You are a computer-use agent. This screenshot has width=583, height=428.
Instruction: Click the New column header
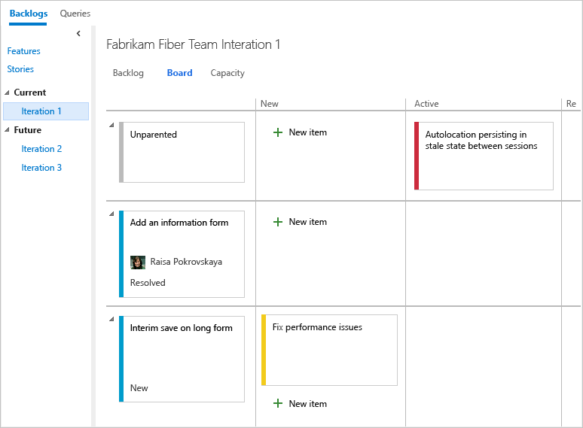(270, 104)
